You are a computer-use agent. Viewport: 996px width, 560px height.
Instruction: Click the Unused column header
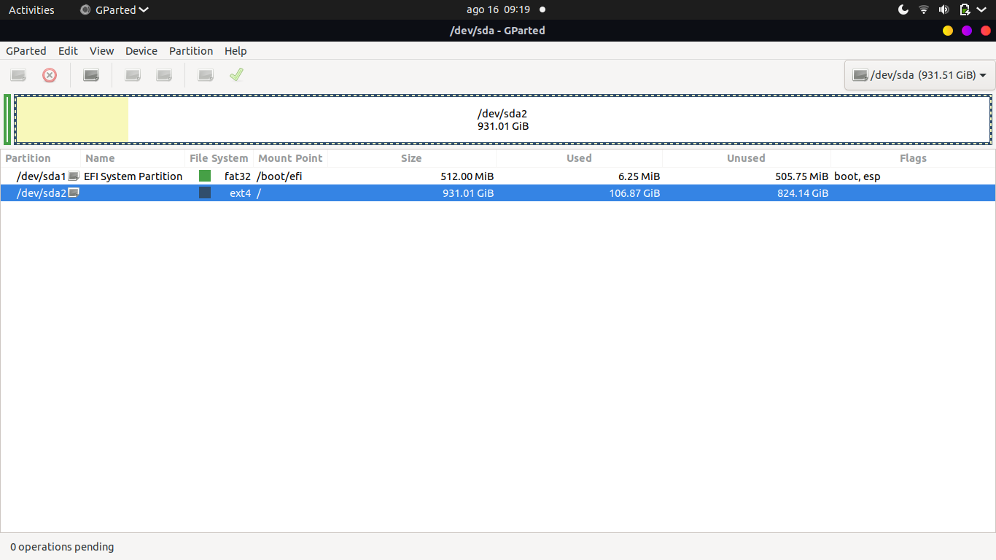click(747, 158)
